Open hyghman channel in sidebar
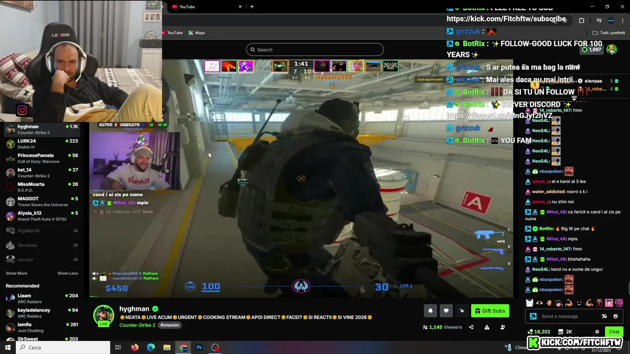This screenshot has width=630, height=354. click(42, 129)
